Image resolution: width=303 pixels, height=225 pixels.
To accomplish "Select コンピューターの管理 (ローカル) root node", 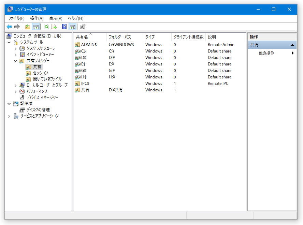I will (37, 36).
